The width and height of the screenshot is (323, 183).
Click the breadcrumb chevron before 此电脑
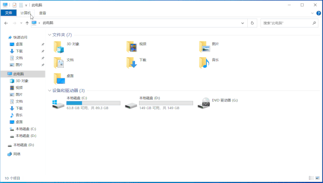pos(39,23)
